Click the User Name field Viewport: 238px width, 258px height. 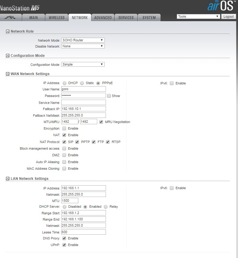point(83,89)
